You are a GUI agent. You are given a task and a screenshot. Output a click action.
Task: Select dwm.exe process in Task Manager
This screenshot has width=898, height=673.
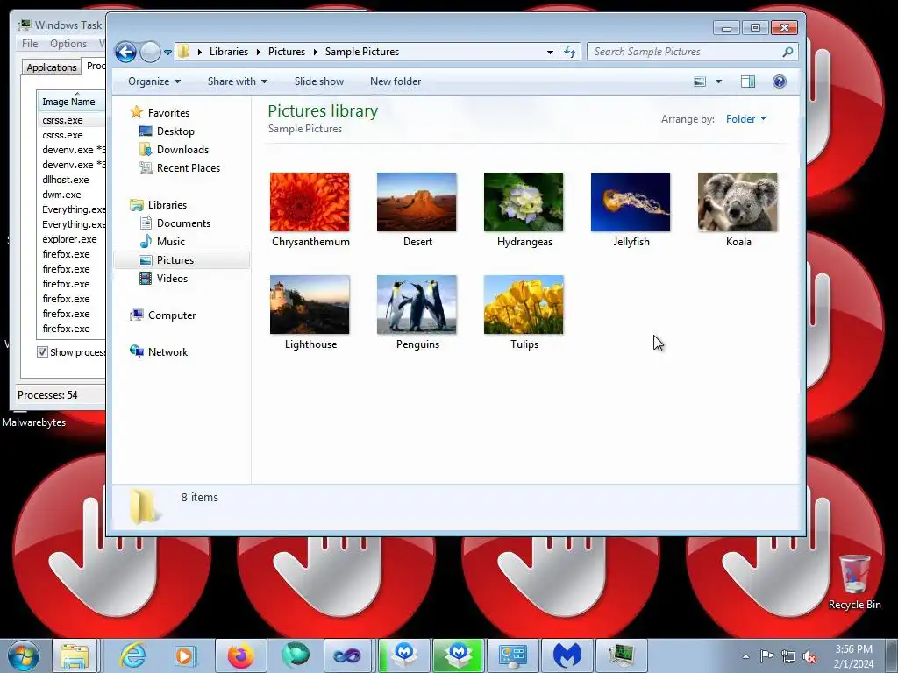click(x=61, y=195)
